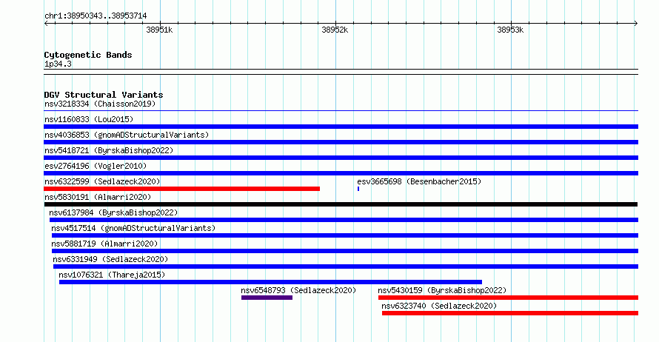This screenshot has width=659, height=342.
Task: Select the blue bar for nsv4517514
Action: 345,235
